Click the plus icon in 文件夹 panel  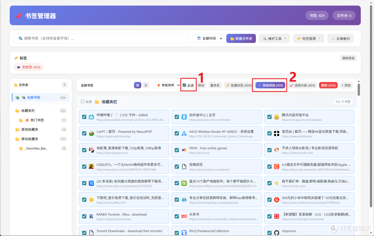point(64,85)
